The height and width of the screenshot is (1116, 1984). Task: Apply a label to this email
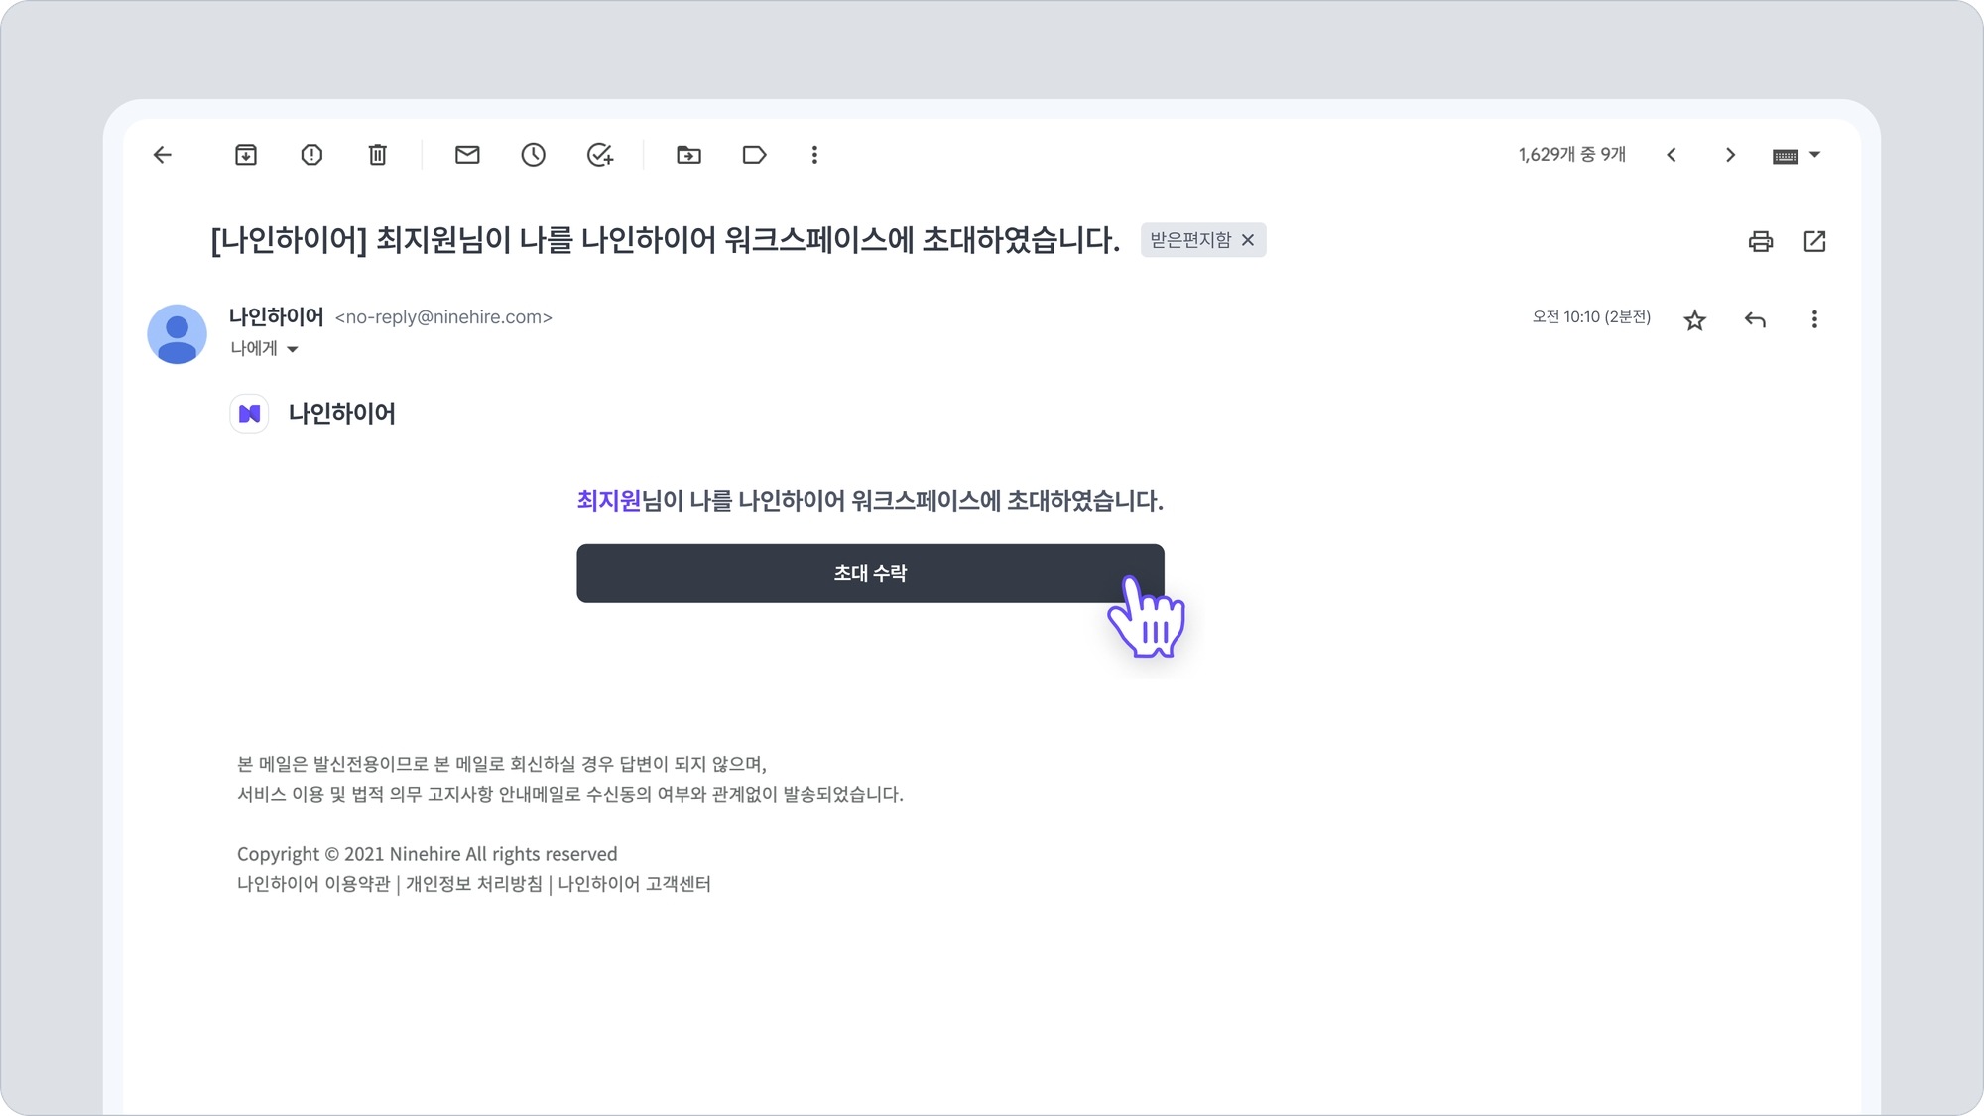pyautogui.click(x=754, y=155)
